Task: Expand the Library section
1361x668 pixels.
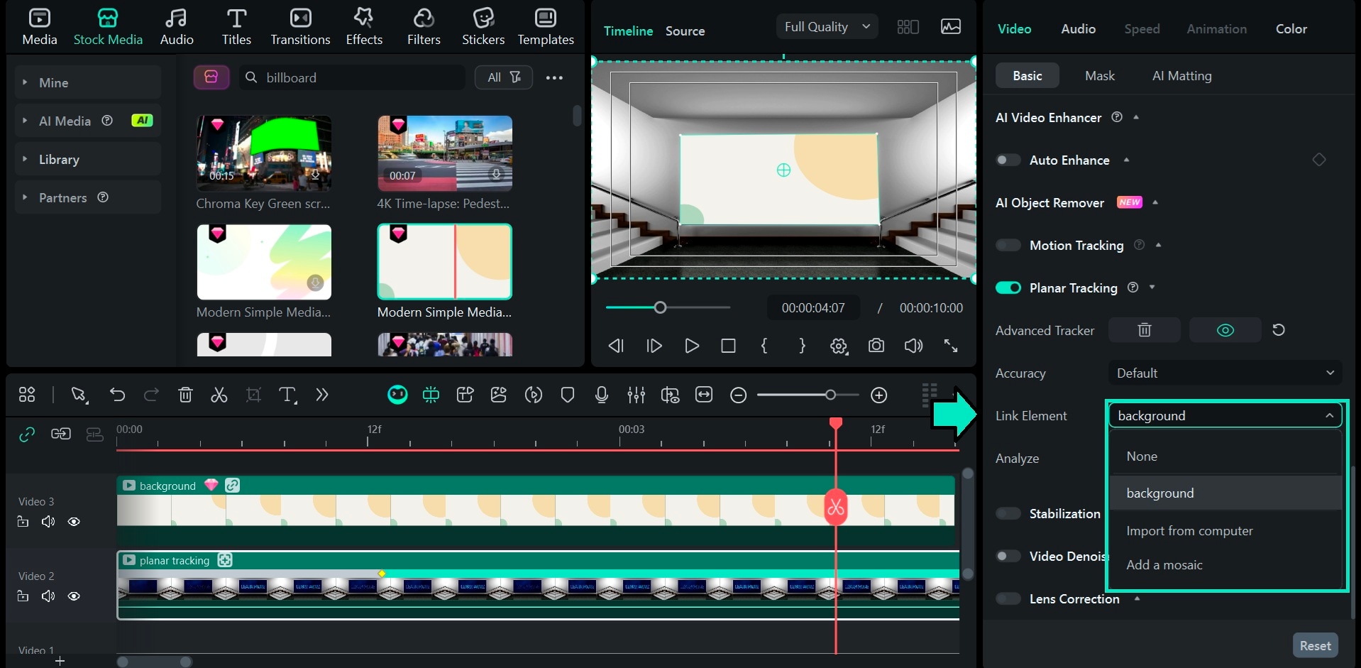Action: (25, 159)
